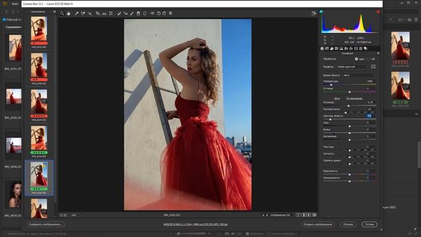Screen dimensions: 421x237
Task: Click the Save Image button
Action: click(45, 224)
